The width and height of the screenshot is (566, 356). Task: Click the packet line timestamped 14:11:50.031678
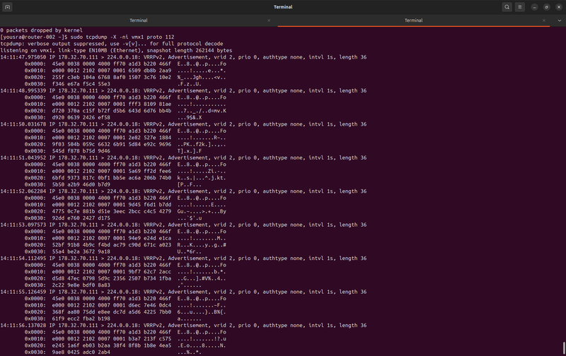[183, 124]
